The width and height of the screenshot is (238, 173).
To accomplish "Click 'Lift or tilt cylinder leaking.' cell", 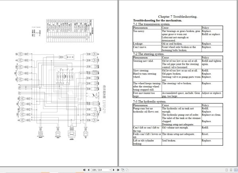I will click(147, 142).
